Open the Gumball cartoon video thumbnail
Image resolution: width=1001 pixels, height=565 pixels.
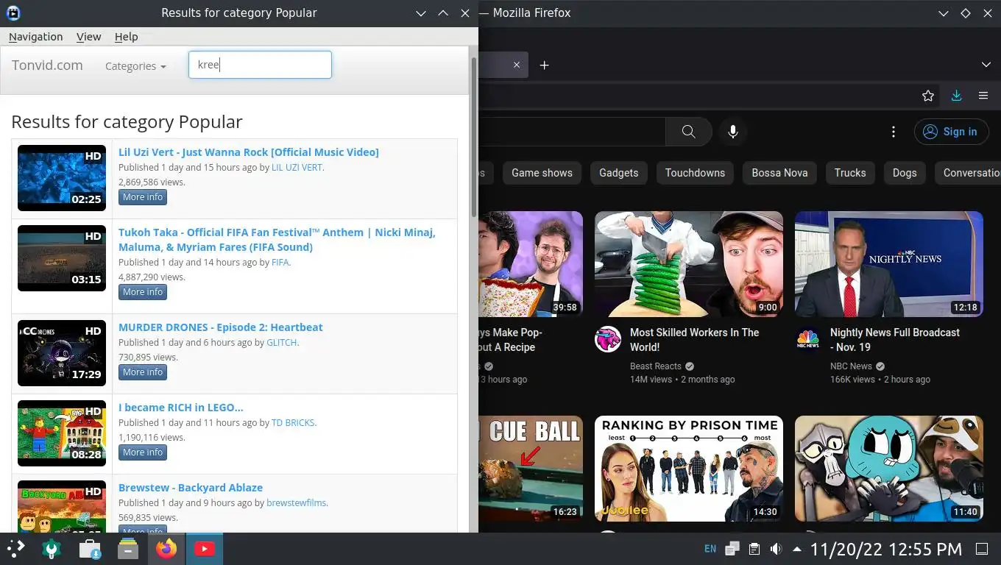click(889, 469)
